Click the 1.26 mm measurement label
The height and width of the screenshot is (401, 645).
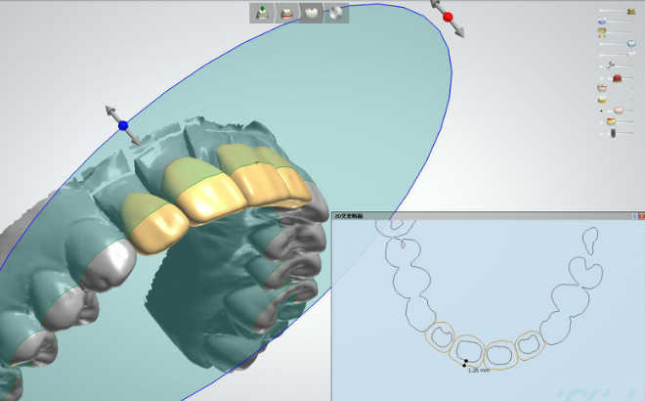click(x=479, y=371)
